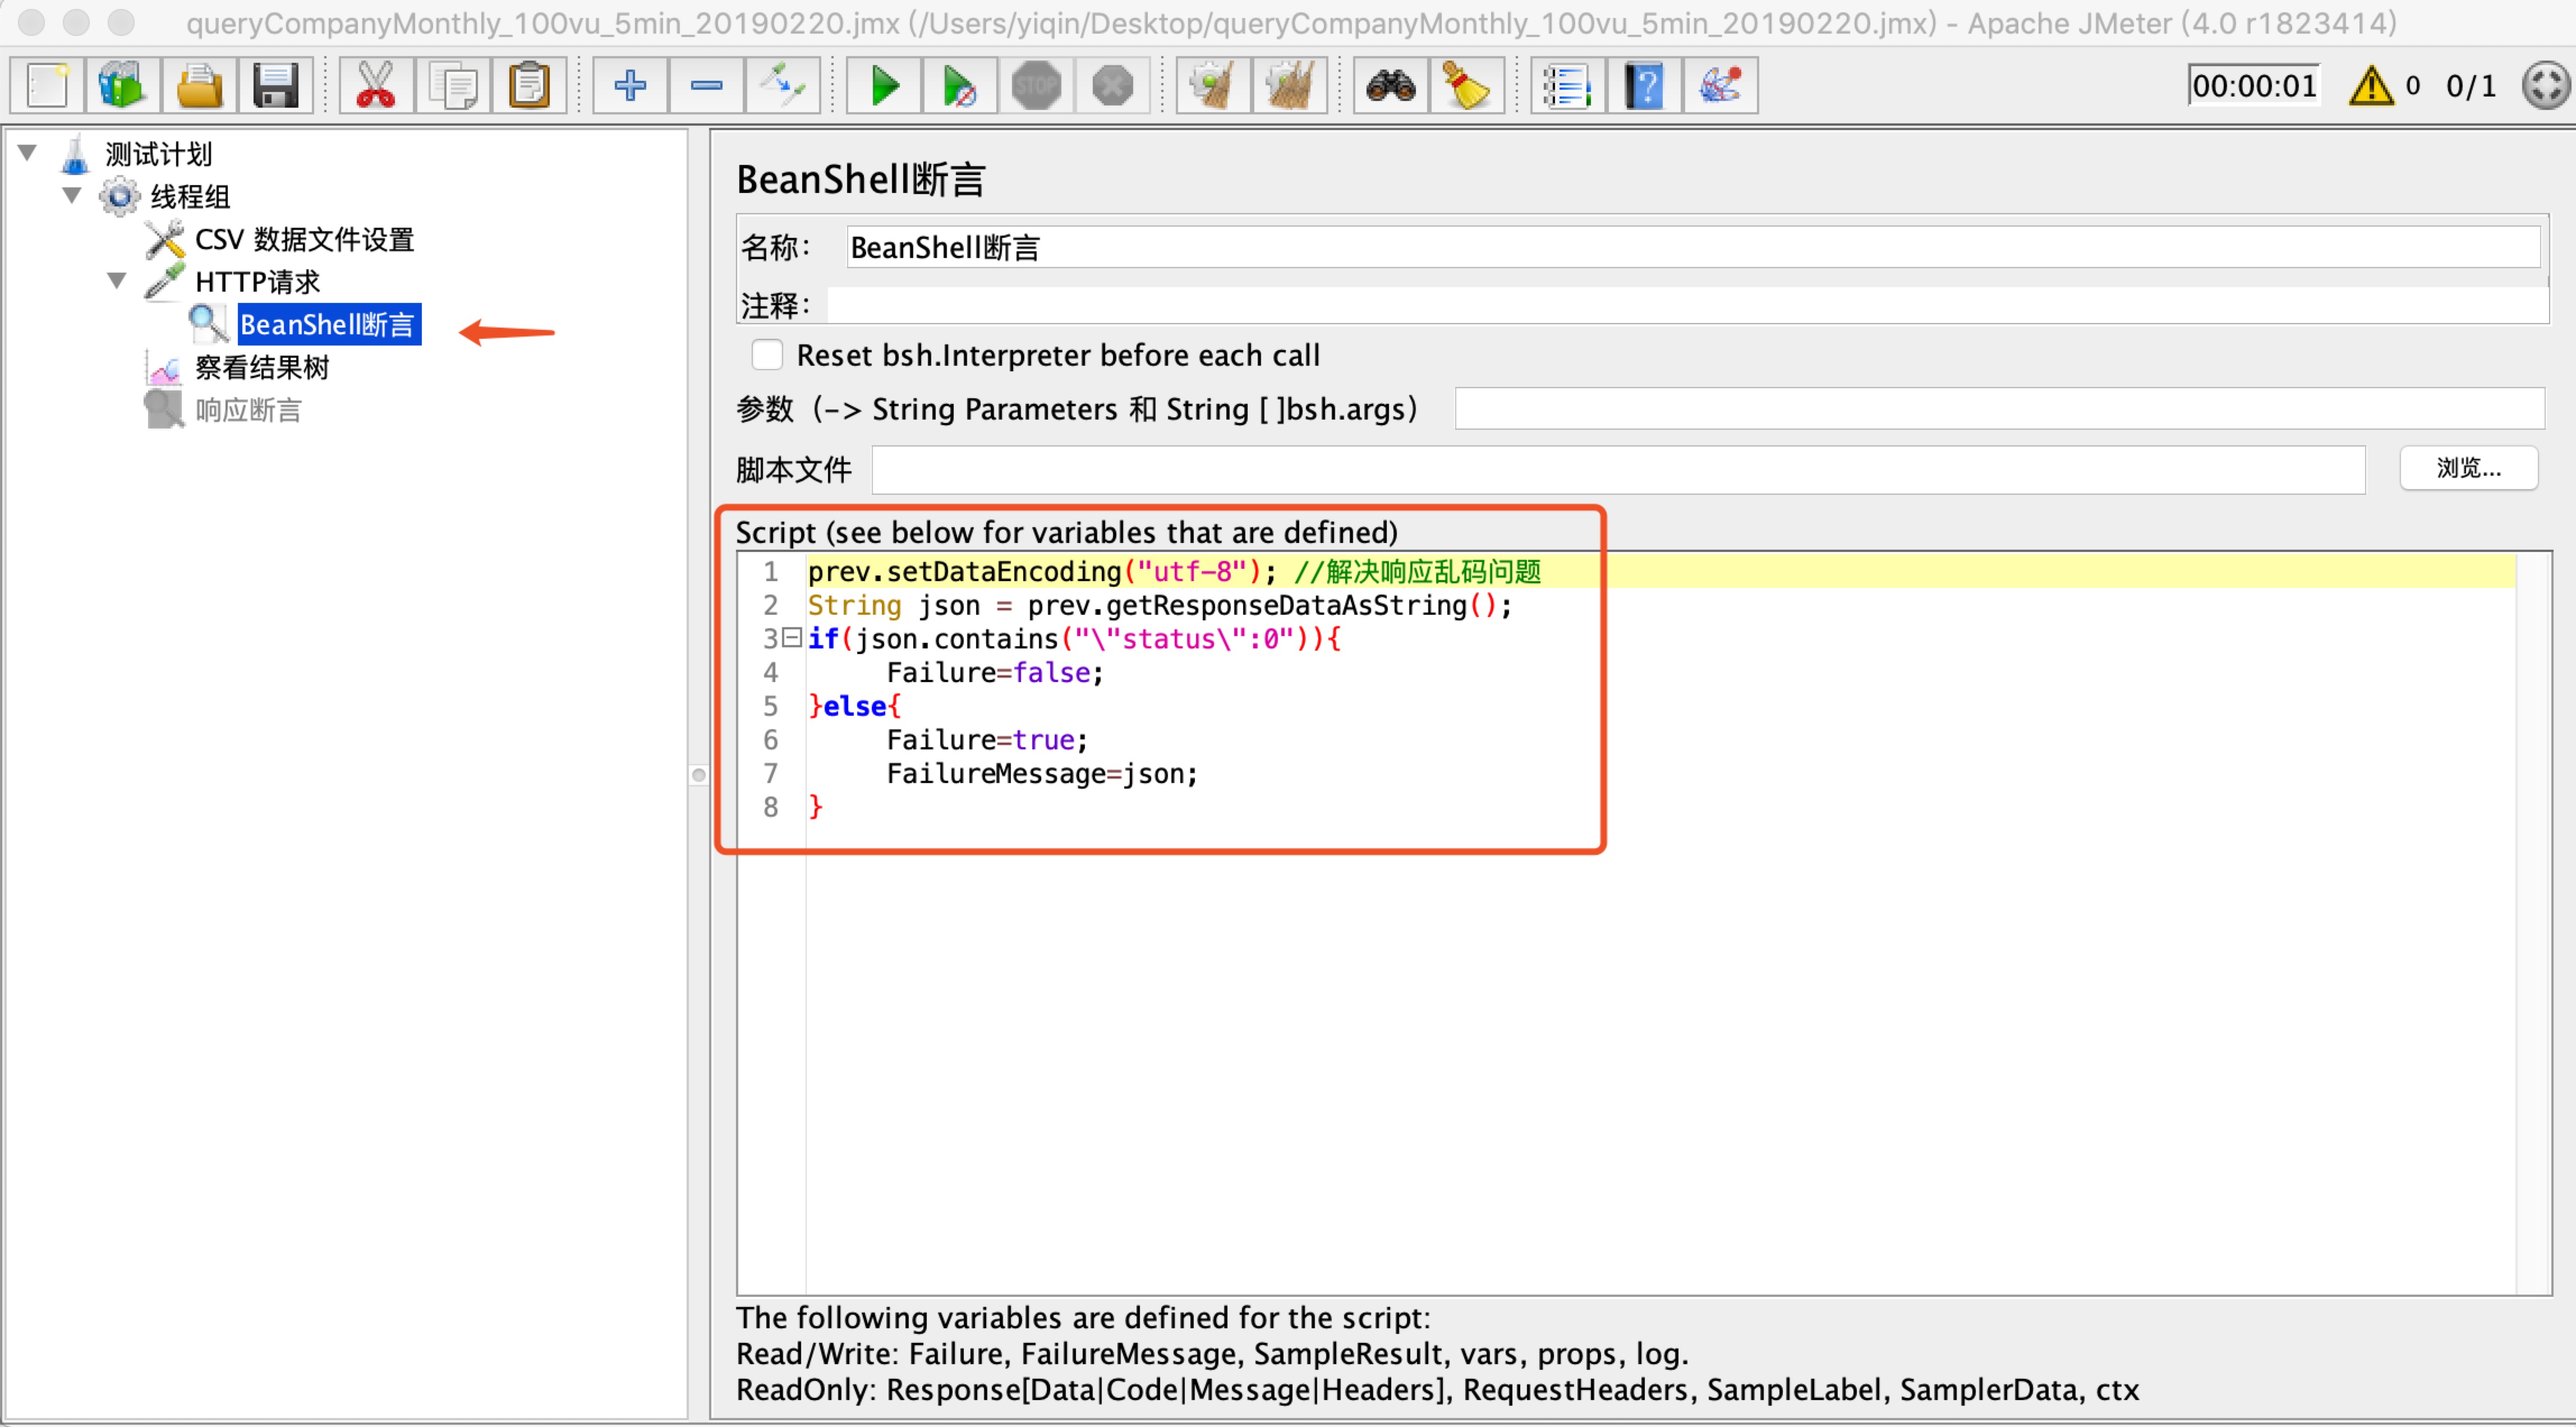Collapse the 测试计划 tree node
2576x1427 pixels.
pos(27,153)
